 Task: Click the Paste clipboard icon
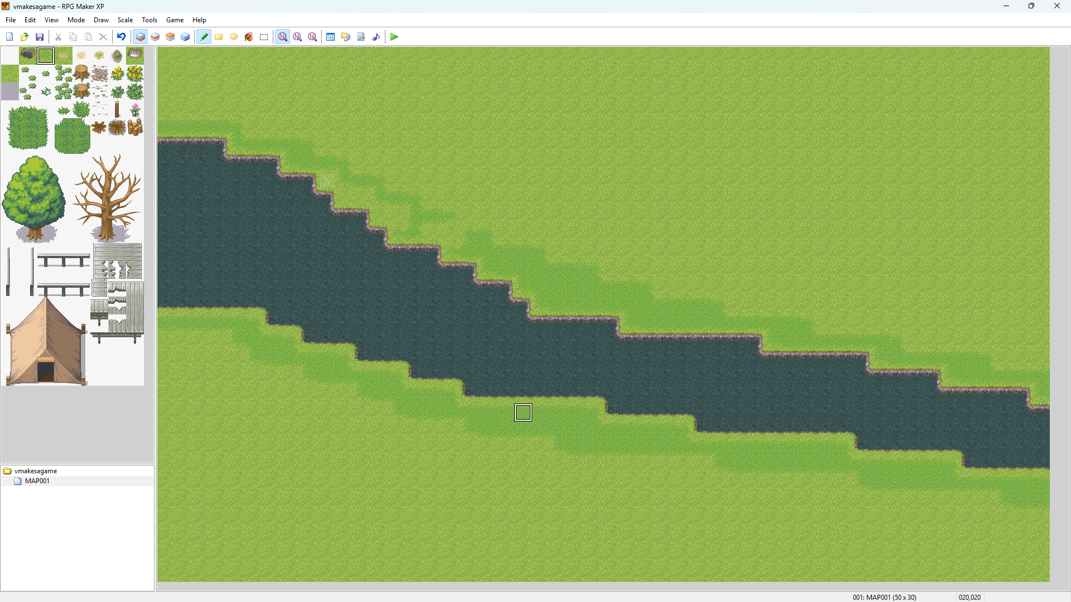click(x=88, y=37)
